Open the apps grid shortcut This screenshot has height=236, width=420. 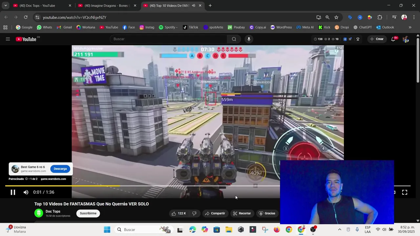(5, 28)
